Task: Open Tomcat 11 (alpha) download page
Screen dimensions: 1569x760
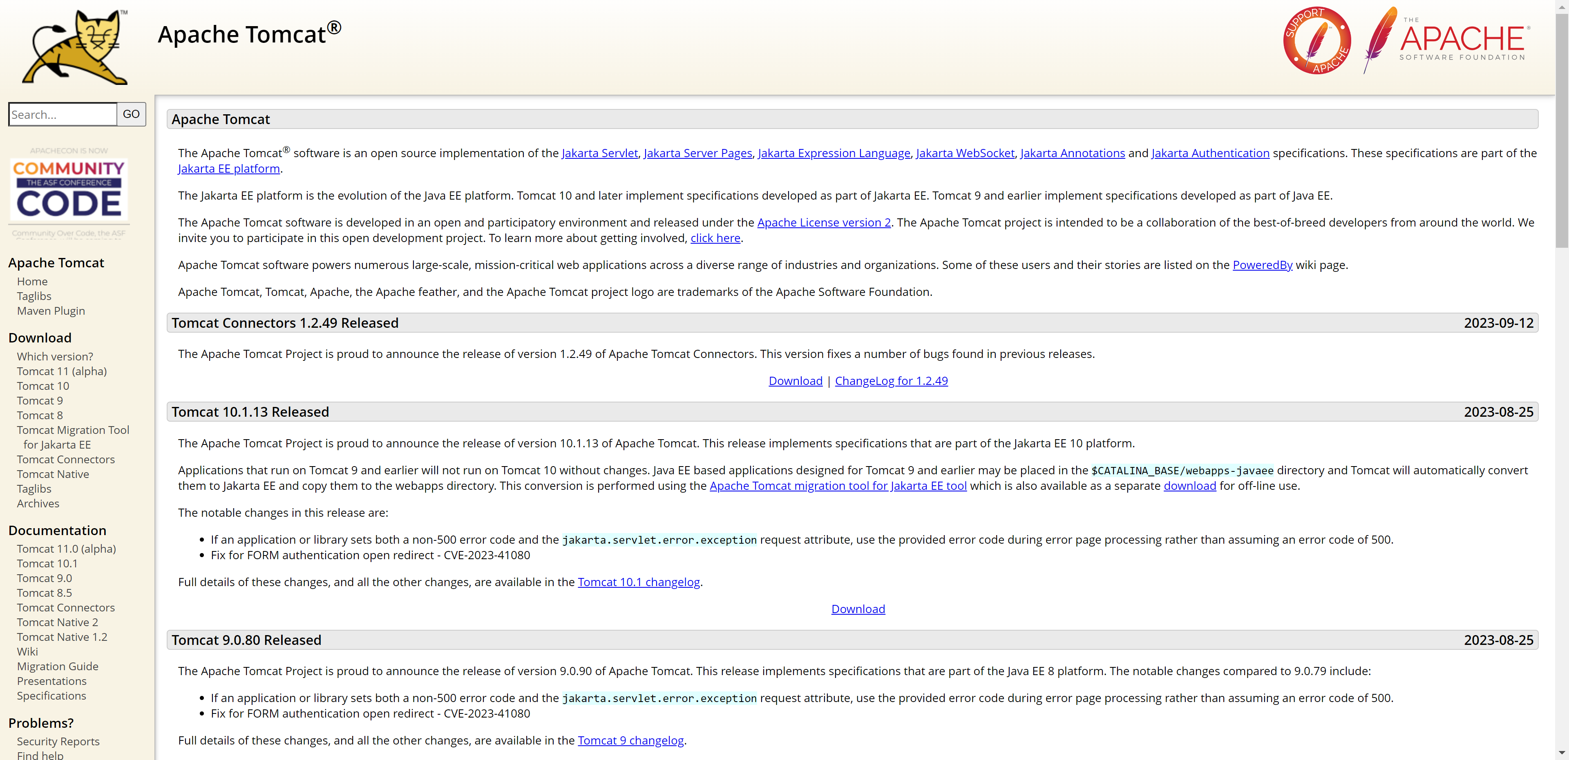Action: (62, 371)
